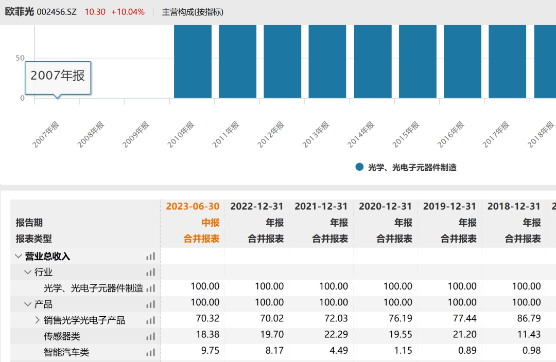This screenshot has width=556, height=362.
Task: Click the 主营构成(按指标) title link
Action: (193, 12)
